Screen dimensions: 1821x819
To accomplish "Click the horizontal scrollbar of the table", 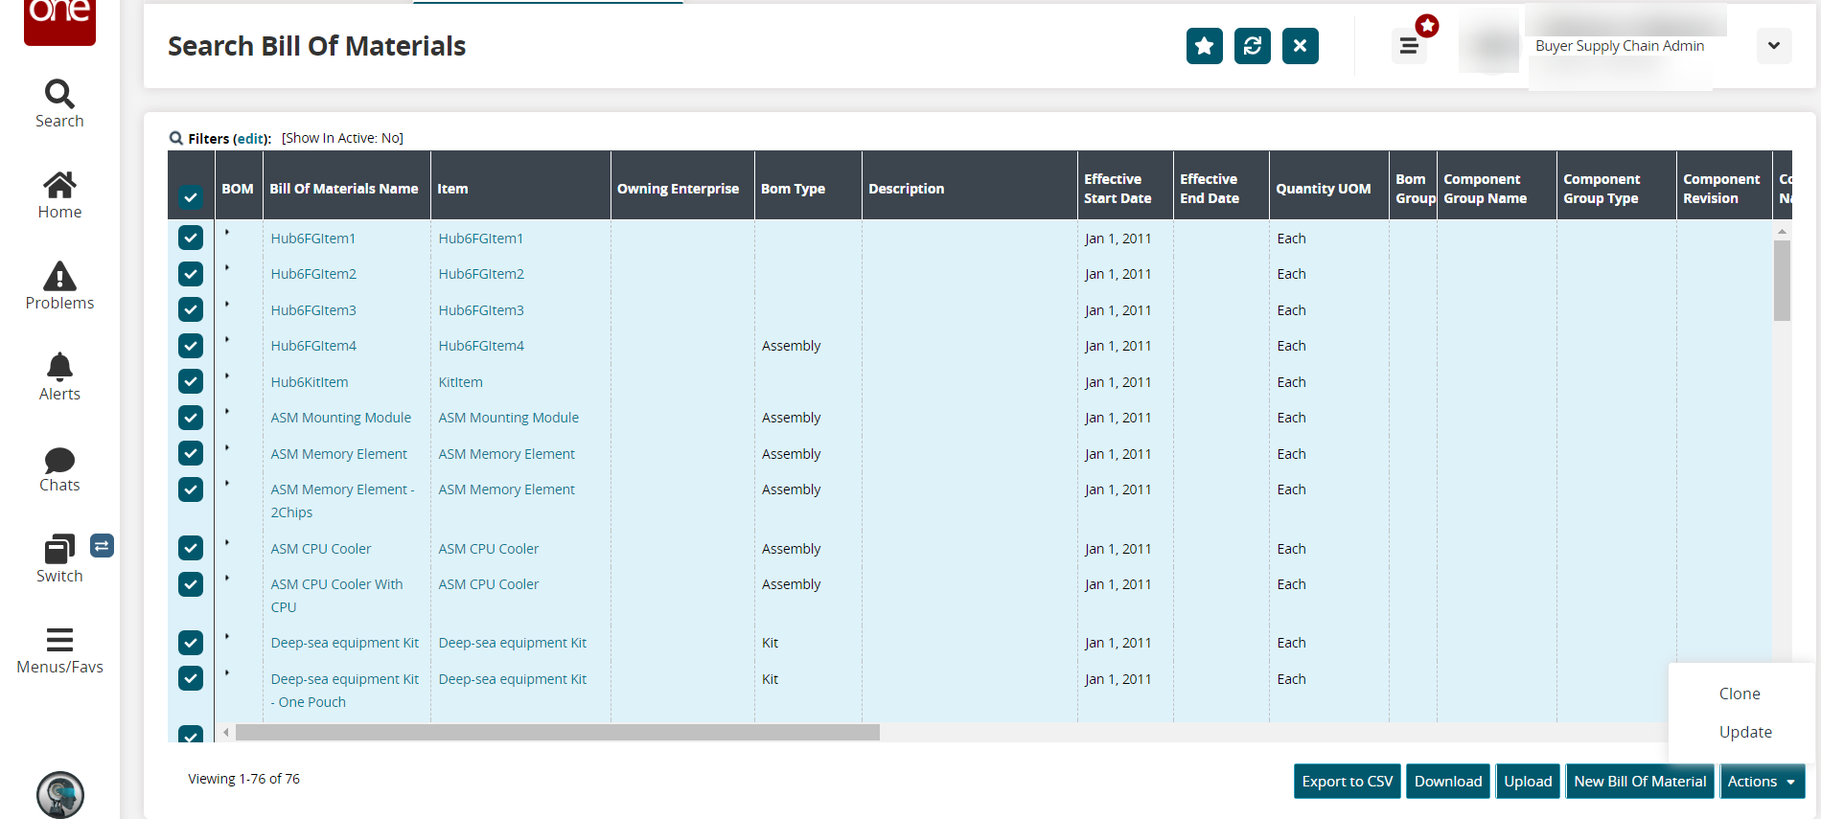I will 556,733.
